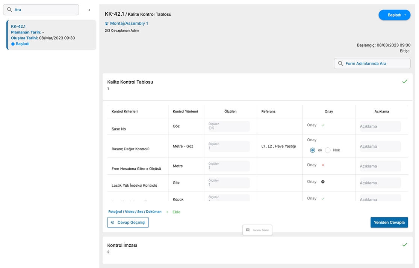Screen dimensions: 419x268
Task: Open Cevap Geçmişi answer history
Action: (x=128, y=222)
